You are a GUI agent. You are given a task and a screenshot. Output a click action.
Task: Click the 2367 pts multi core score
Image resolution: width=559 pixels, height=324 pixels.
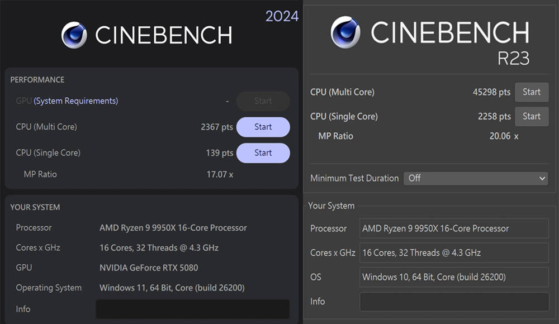pos(216,127)
